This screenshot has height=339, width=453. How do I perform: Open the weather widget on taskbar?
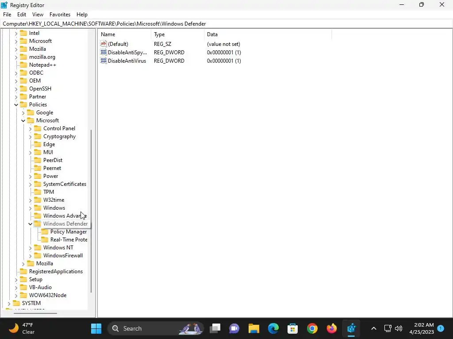tap(22, 328)
